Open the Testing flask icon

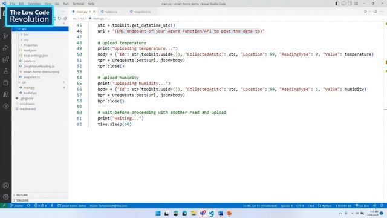pos(5,71)
